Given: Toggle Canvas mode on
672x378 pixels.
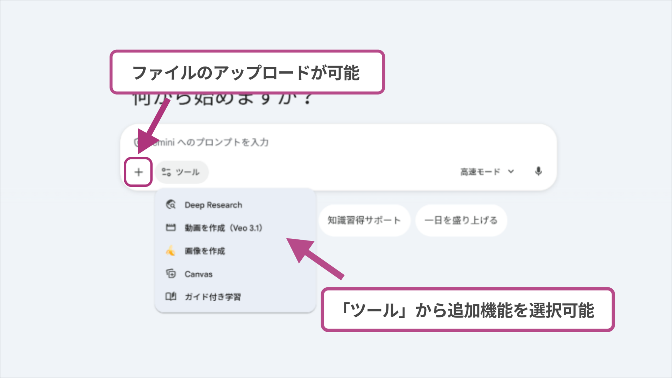Looking at the screenshot, I should click(198, 274).
